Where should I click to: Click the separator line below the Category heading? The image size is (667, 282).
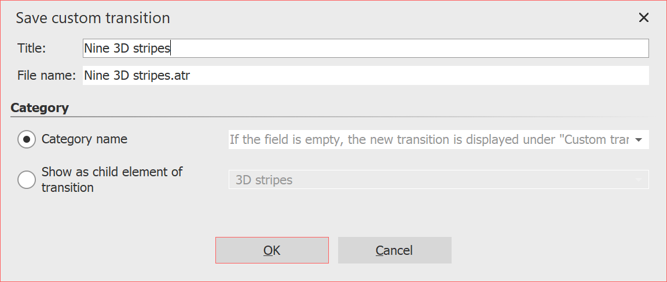coord(329,117)
